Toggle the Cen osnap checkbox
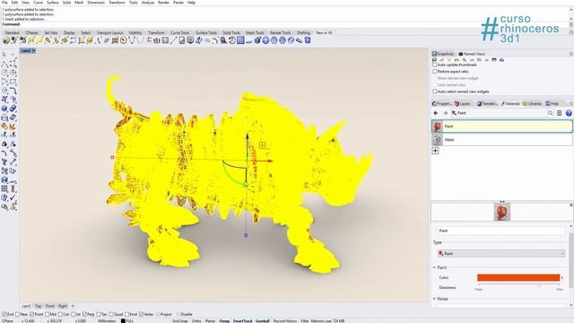The image size is (574, 323). pos(60,314)
